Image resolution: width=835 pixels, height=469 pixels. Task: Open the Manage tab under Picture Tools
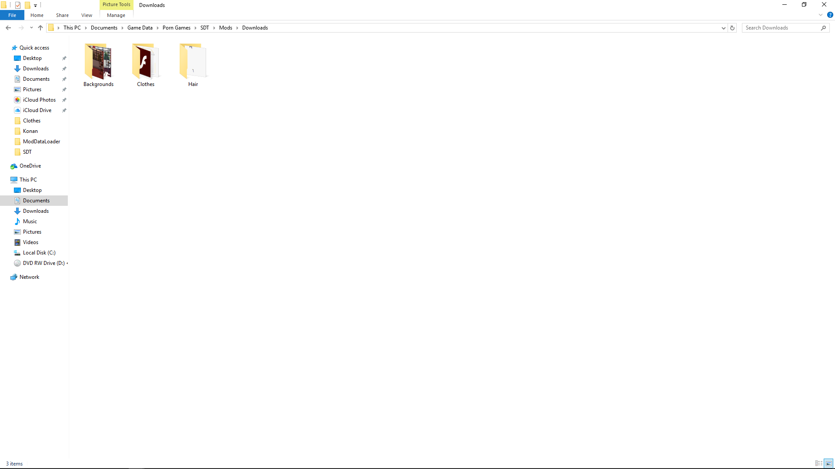click(116, 15)
